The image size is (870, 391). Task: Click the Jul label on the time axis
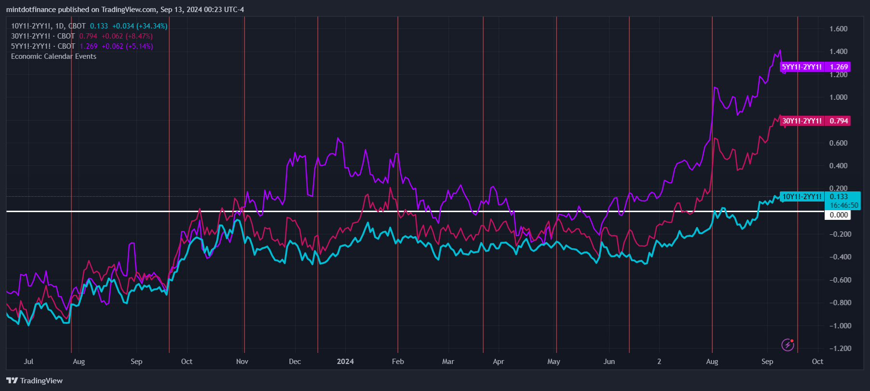28,362
